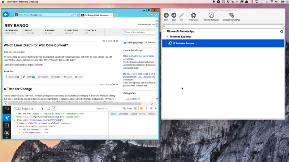The height and width of the screenshot is (162, 289).
Task: Click the smiley feedback icon
Action: point(141,108)
